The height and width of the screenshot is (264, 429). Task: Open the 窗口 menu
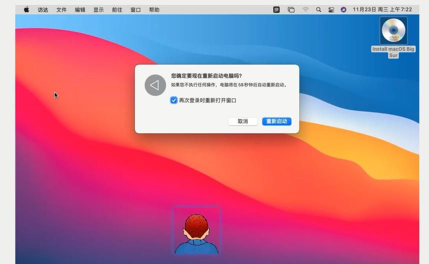[135, 10]
